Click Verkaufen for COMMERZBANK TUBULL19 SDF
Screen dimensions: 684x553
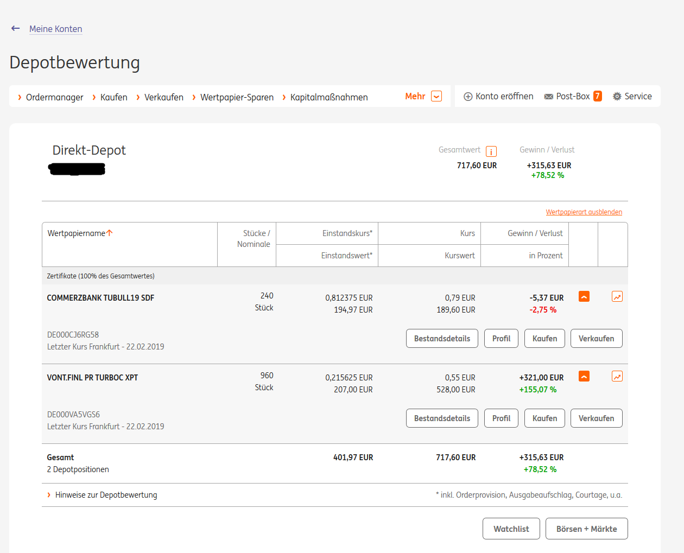click(596, 339)
